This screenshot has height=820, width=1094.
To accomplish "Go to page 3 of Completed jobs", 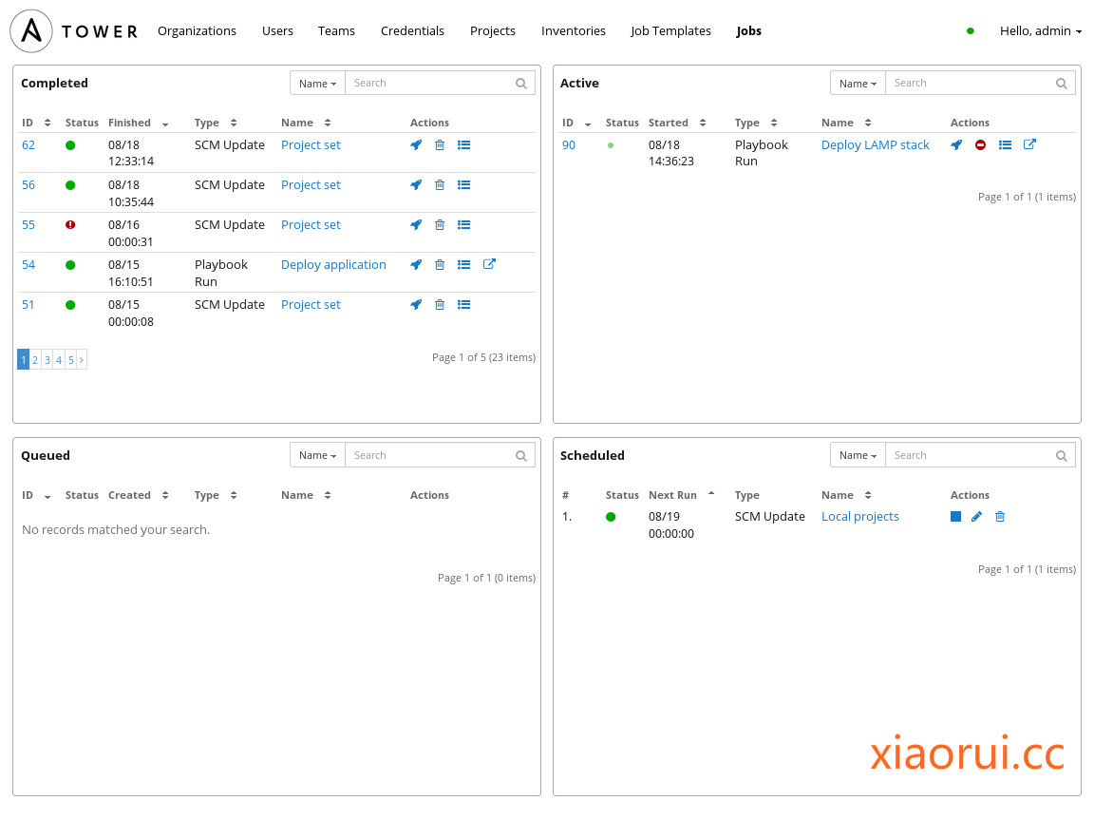I will 47,360.
